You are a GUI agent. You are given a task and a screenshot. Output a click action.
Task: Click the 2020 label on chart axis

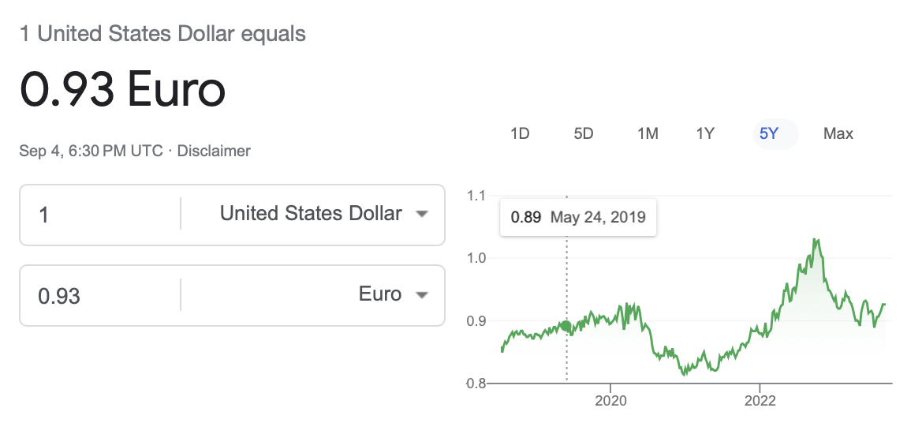[x=610, y=400]
